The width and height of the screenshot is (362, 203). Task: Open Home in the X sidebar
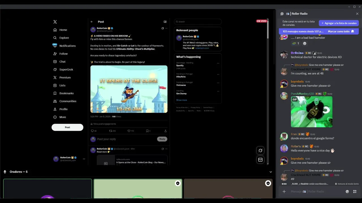coord(60,30)
